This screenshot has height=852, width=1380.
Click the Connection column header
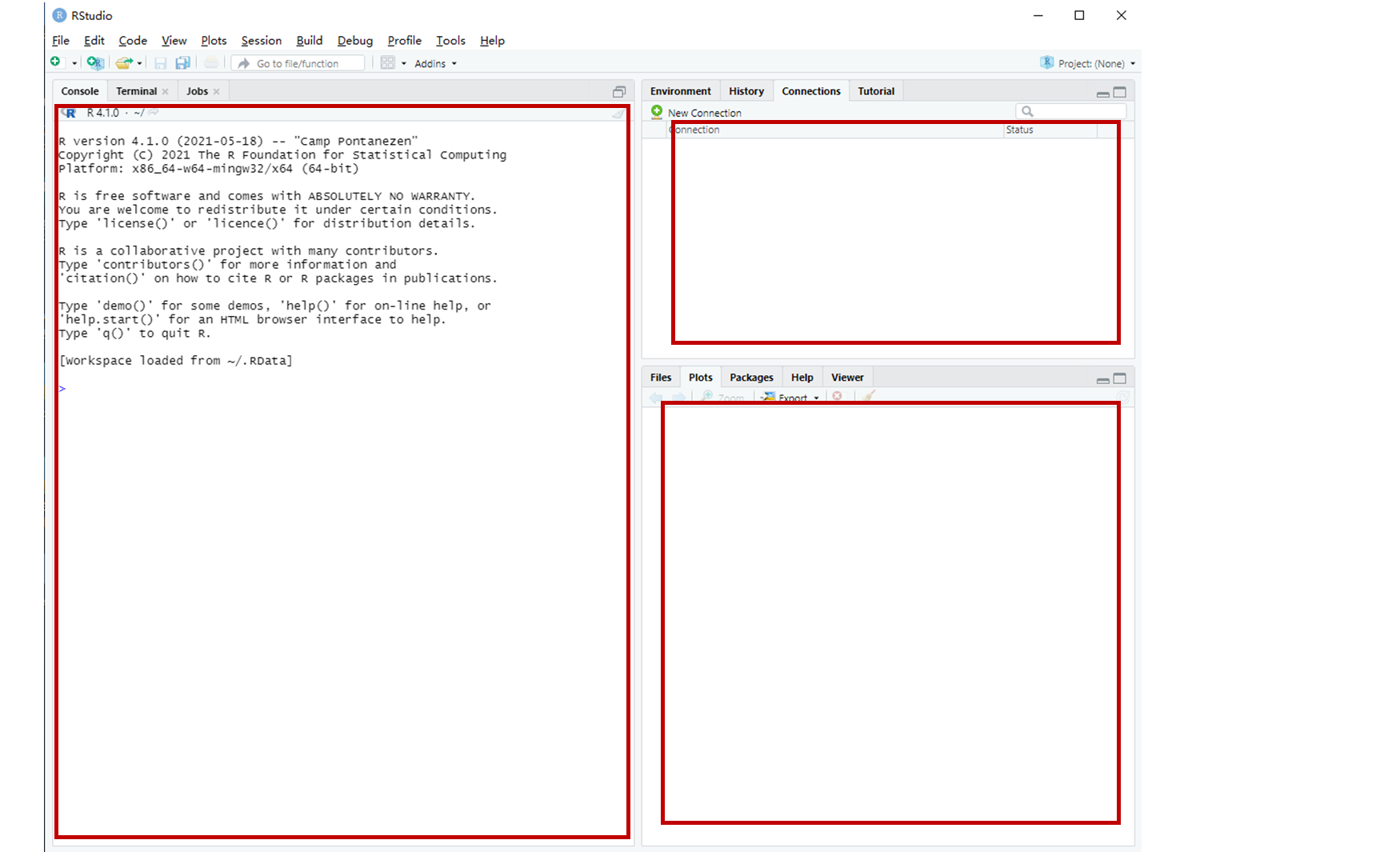tap(836, 130)
